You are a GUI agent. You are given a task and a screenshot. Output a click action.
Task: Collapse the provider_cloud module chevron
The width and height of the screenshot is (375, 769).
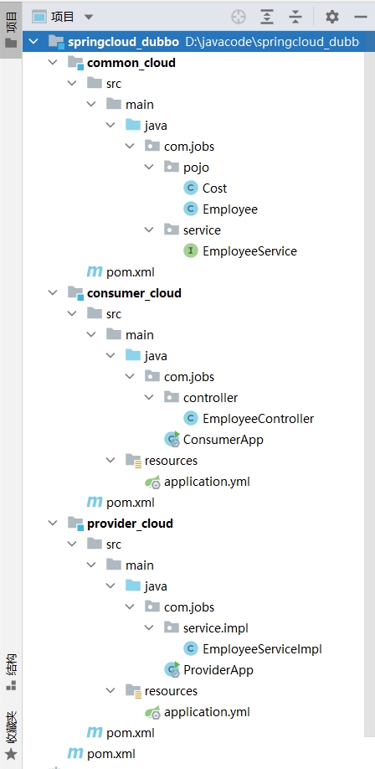[53, 524]
